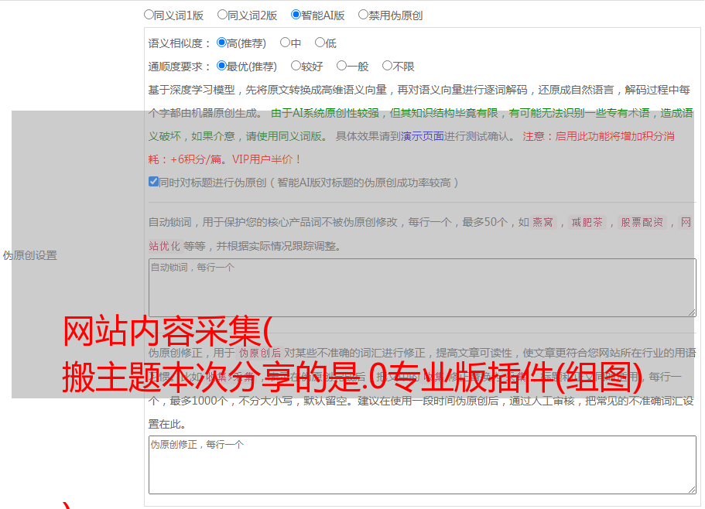
Task: Click the 自动锁词 textarea resize handle
Action: pyautogui.click(x=692, y=313)
